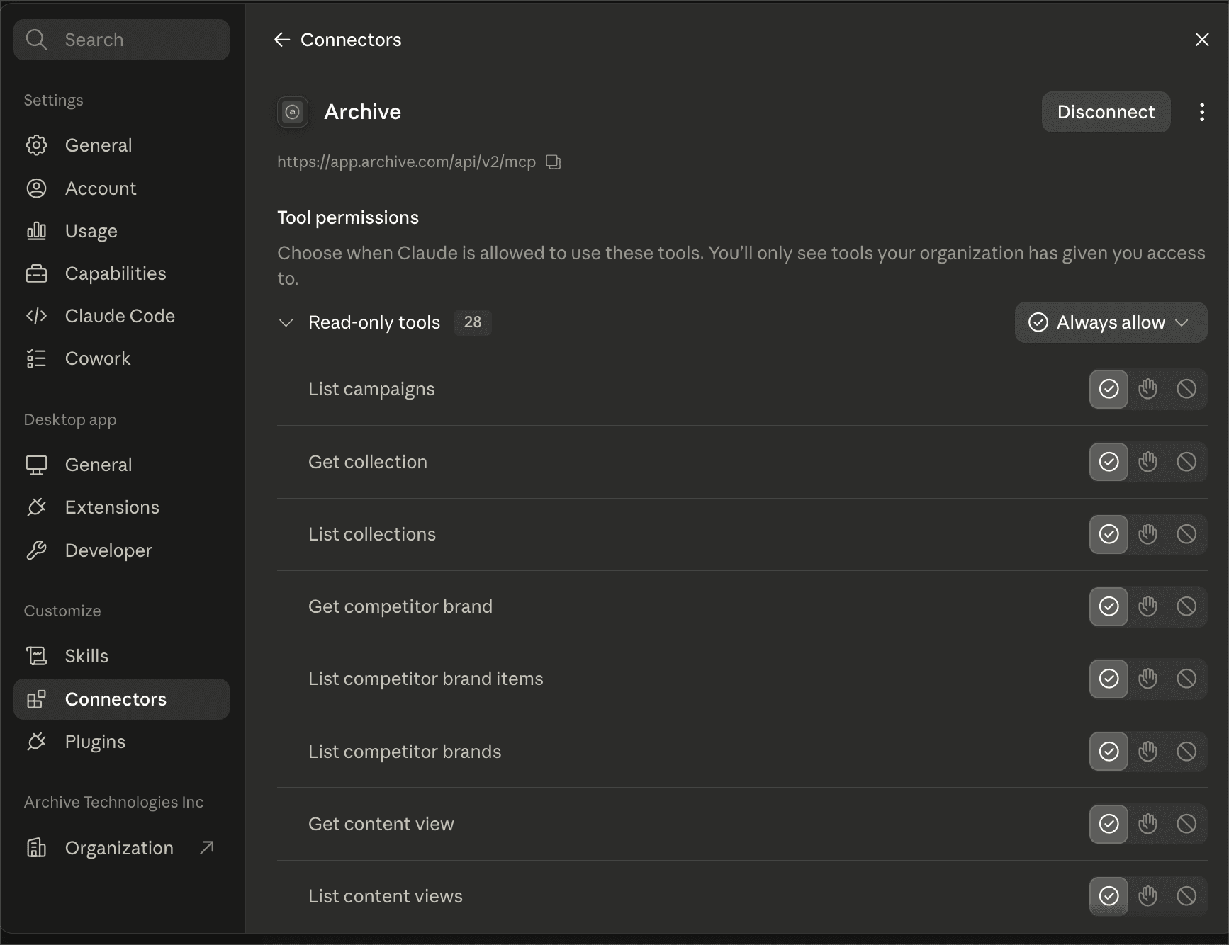Set Get collection to needs approval
The width and height of the screenshot is (1229, 945).
click(x=1147, y=462)
